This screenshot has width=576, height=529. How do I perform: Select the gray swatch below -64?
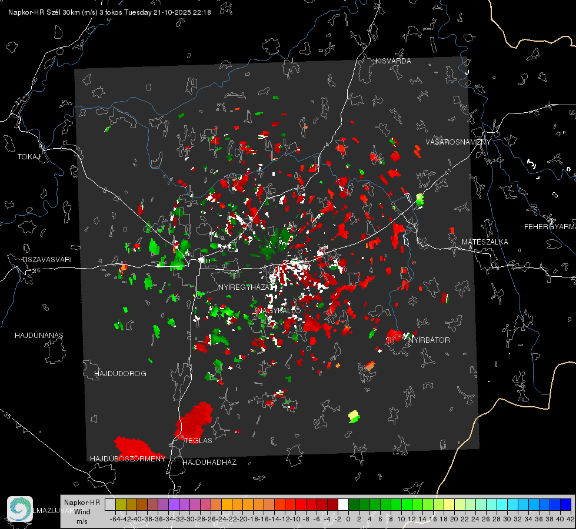coord(110,504)
